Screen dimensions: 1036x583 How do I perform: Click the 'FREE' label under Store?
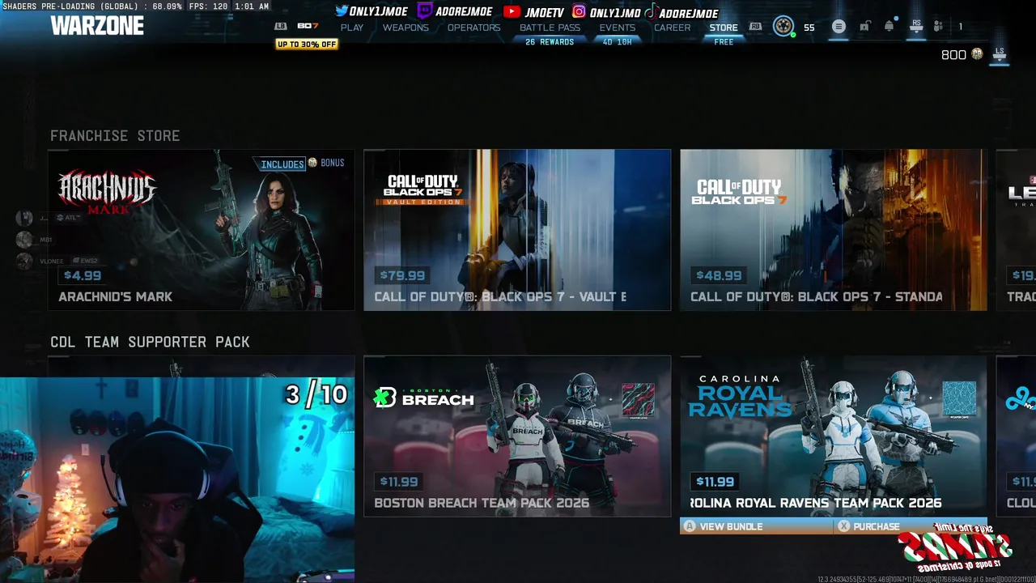click(x=724, y=42)
